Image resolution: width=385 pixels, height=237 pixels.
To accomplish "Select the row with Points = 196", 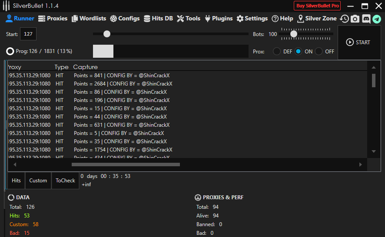I will [187, 100].
